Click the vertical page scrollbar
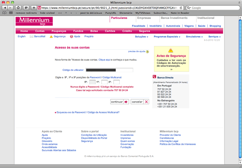This screenshot has width=242, height=168. click(x=240, y=89)
